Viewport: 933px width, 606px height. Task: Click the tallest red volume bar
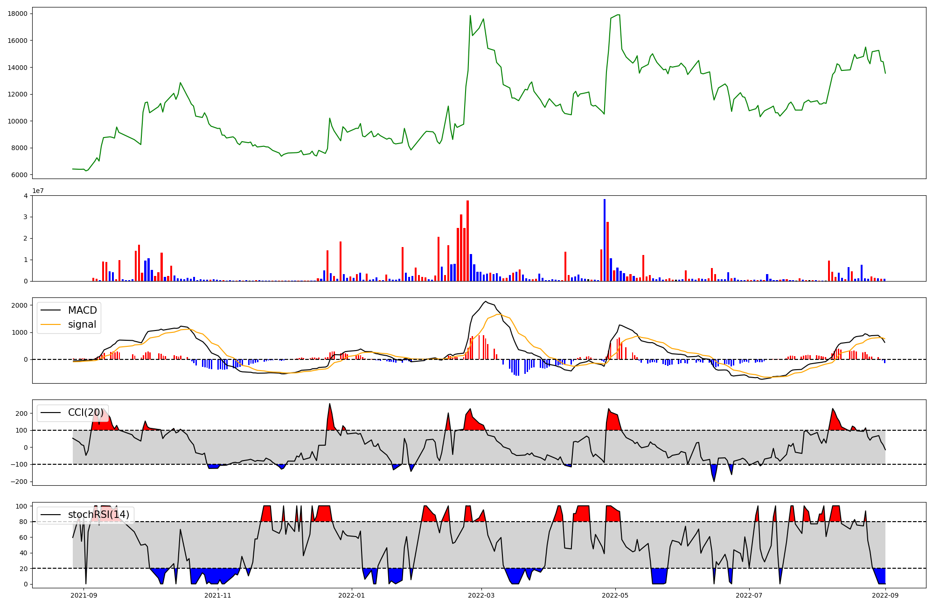pos(467,241)
